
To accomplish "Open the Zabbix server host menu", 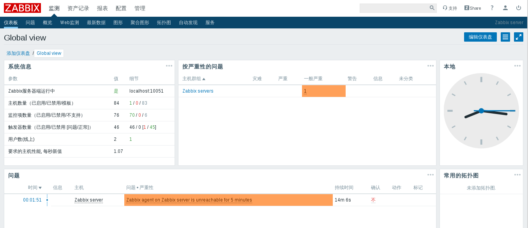I will tap(89, 200).
